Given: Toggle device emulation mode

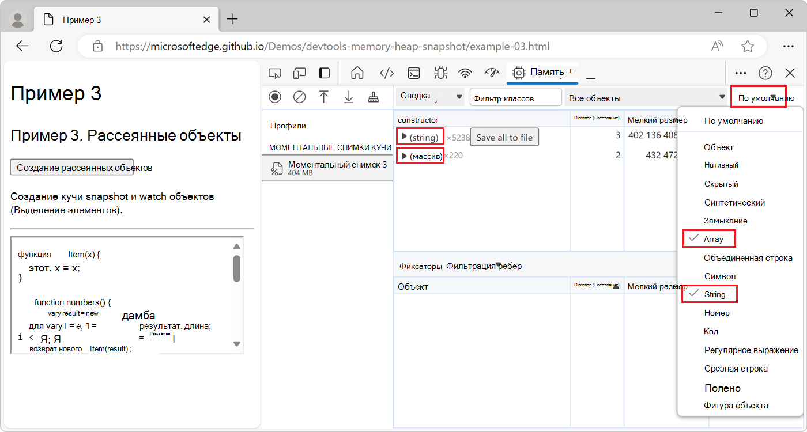Looking at the screenshot, I should pos(299,73).
